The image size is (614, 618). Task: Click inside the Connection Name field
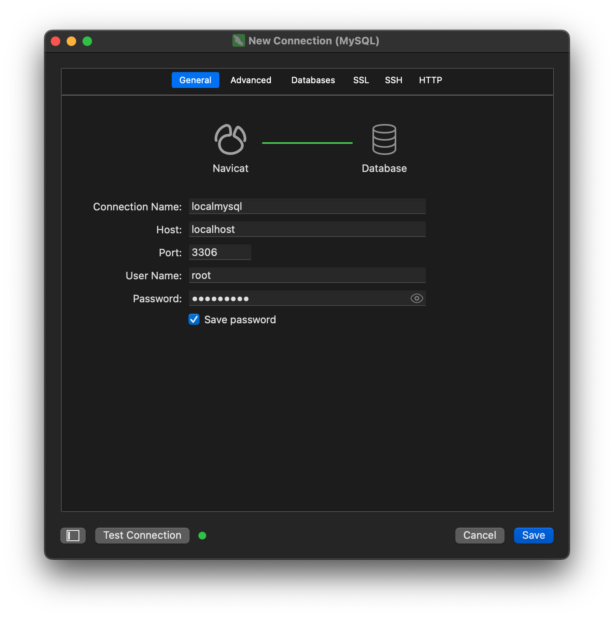coord(307,206)
